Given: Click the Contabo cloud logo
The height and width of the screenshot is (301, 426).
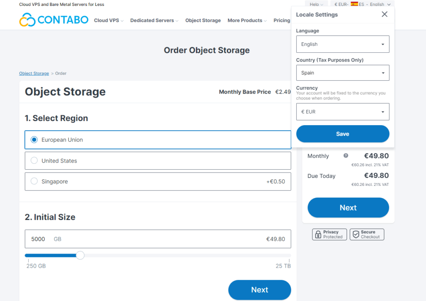Looking at the screenshot, I should pyautogui.click(x=54, y=20).
